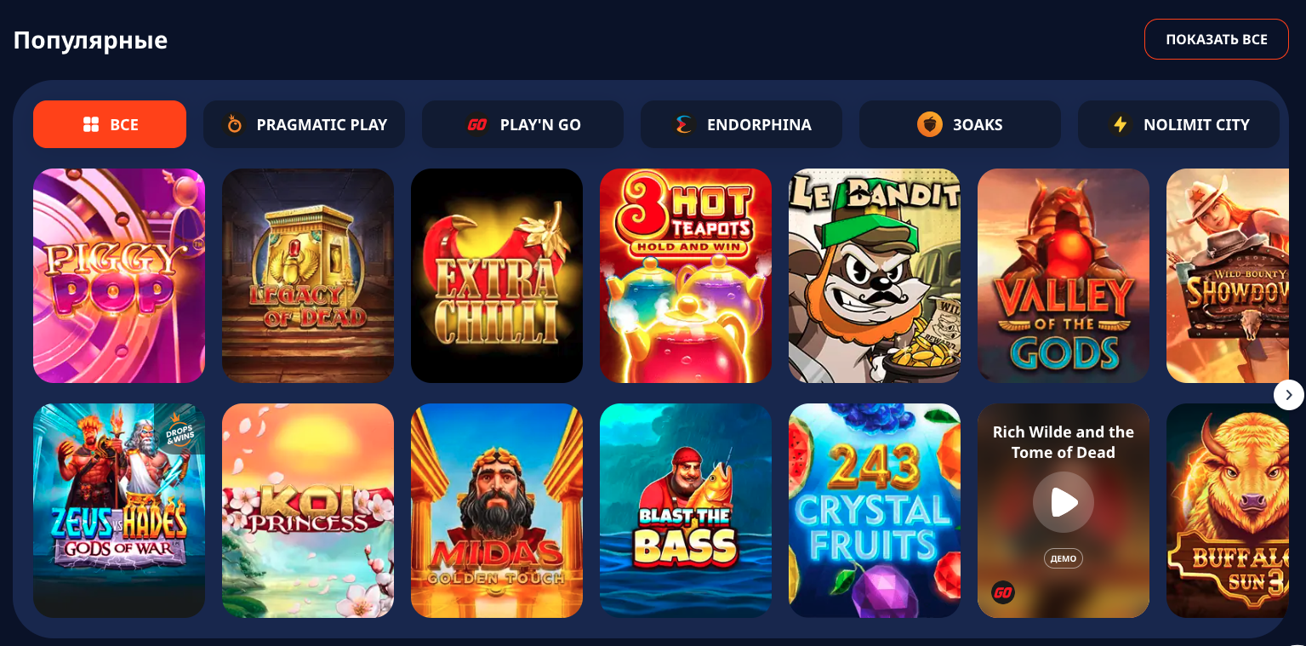Open the Piggy Pop game thumbnail
This screenshot has width=1306, height=646.
[x=119, y=276]
